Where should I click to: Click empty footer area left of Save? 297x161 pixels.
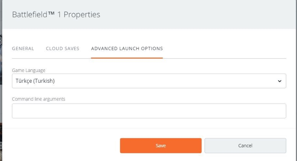click(x=61, y=145)
